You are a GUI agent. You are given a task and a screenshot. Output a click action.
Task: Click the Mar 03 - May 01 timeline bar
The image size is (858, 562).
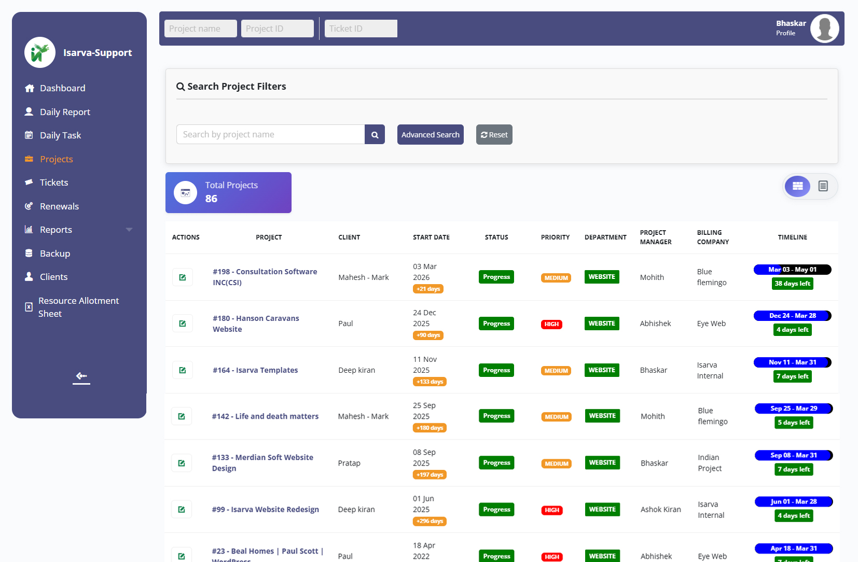coord(792,270)
